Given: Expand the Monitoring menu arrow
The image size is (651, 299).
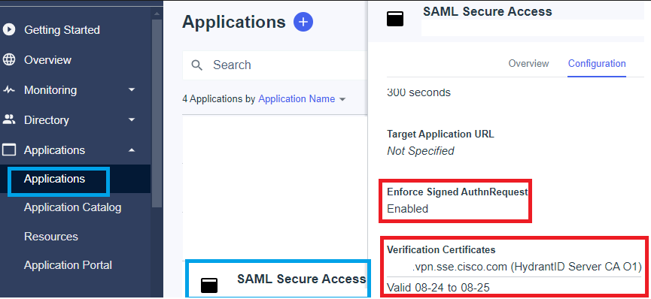Looking at the screenshot, I should tap(132, 89).
